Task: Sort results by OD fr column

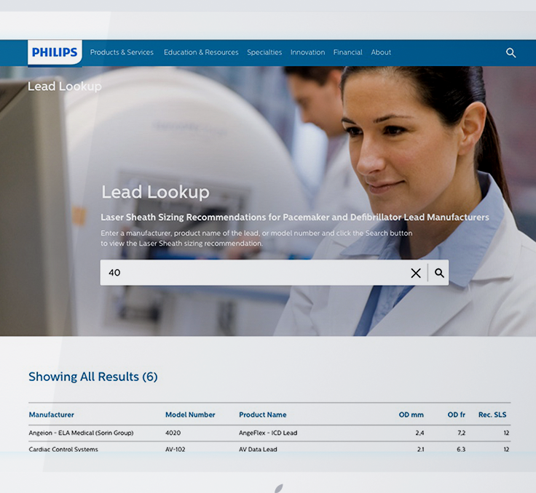Action: coord(457,414)
